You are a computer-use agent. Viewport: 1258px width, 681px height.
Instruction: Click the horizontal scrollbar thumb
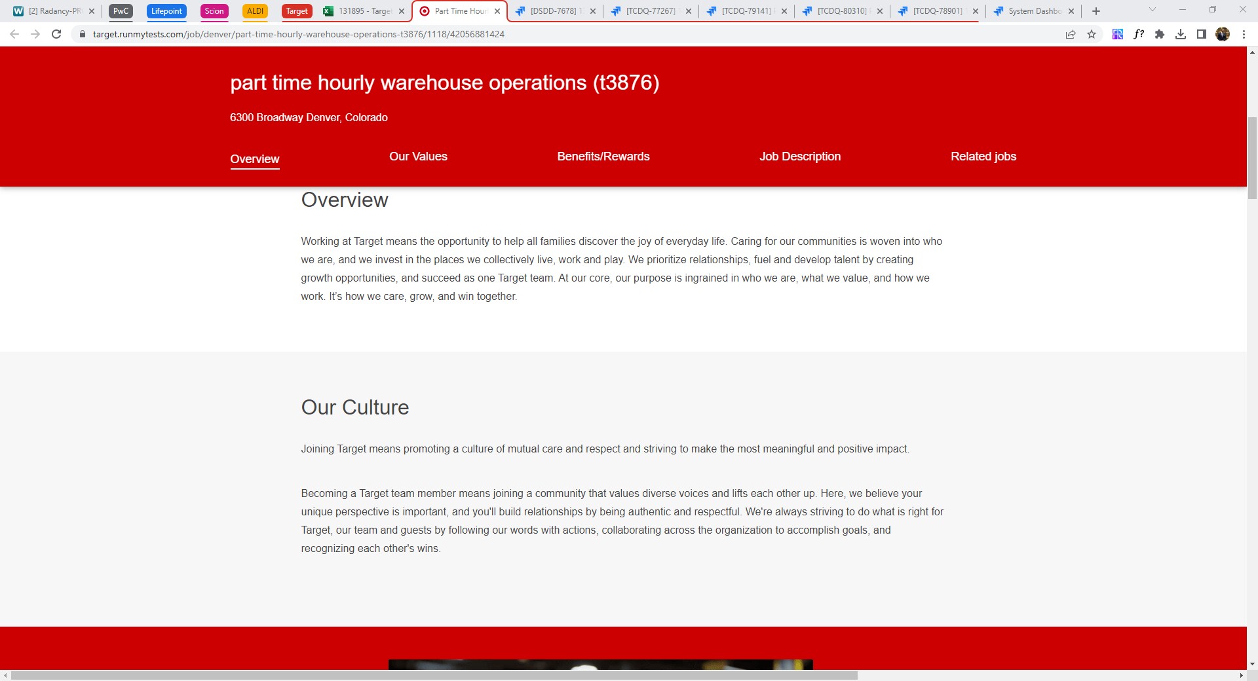[x=434, y=675]
